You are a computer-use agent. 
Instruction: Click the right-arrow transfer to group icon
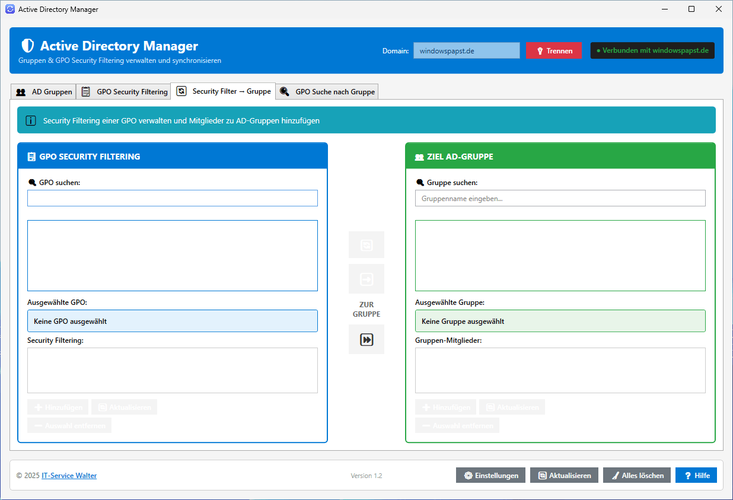(366, 279)
